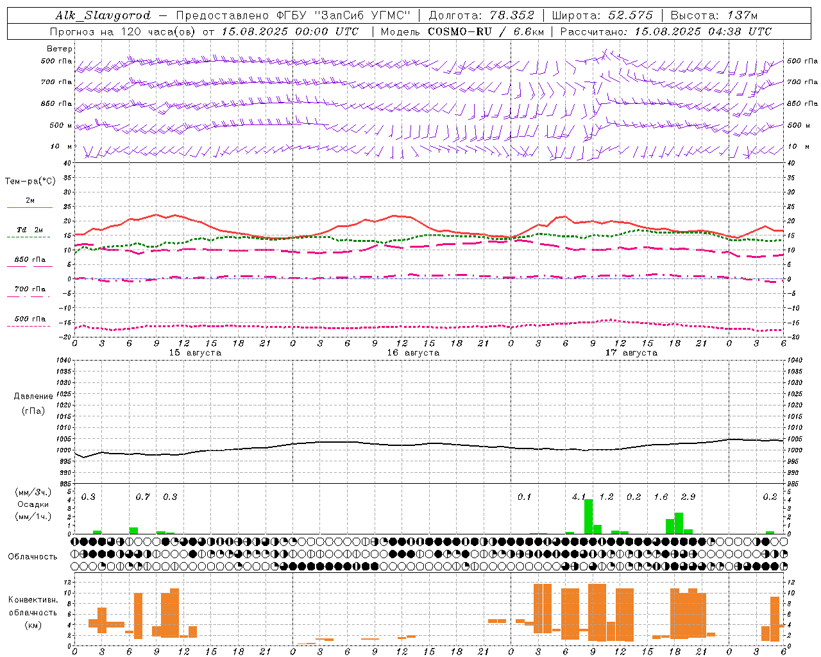Click the Тем-ра(°C) temperature label
This screenshot has width=821, height=657.
coord(30,182)
